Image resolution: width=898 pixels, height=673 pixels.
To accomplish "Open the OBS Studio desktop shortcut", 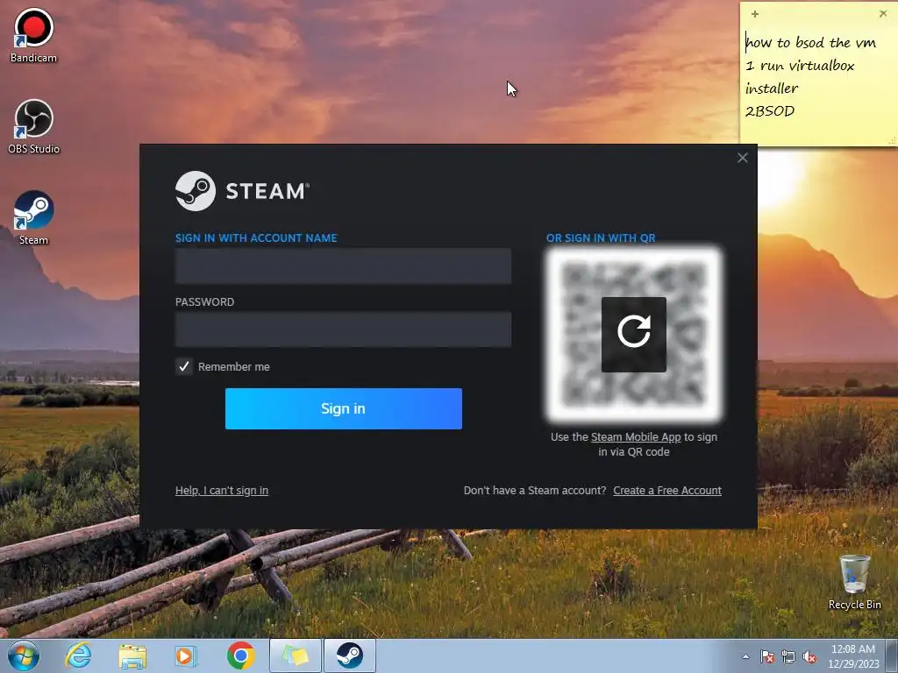I will pos(33,126).
